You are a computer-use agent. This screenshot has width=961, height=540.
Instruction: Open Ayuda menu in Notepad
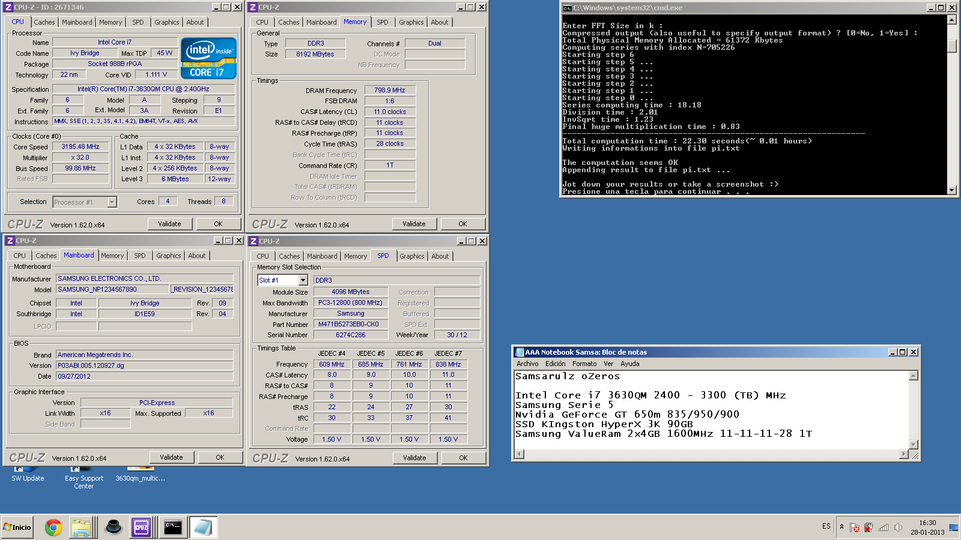tap(630, 364)
